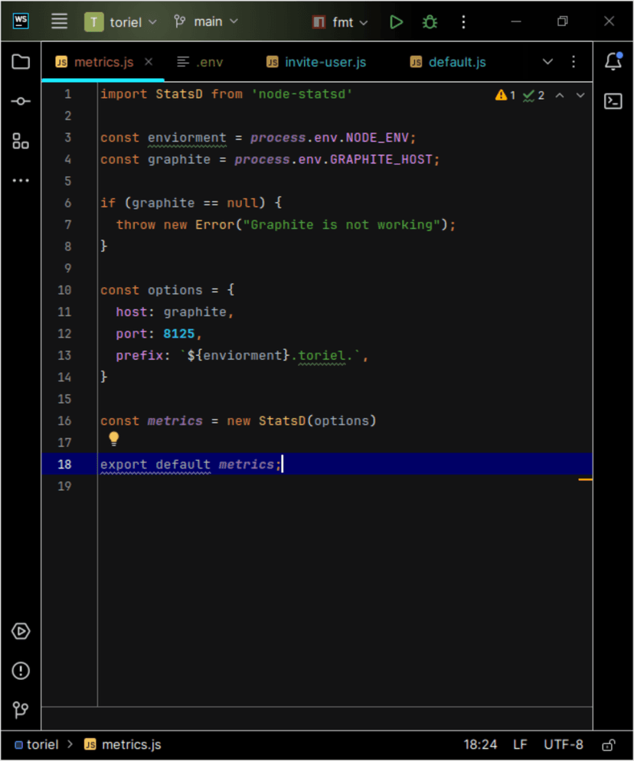This screenshot has width=634, height=761.
Task: Open the Notifications bell icon
Action: 613,62
